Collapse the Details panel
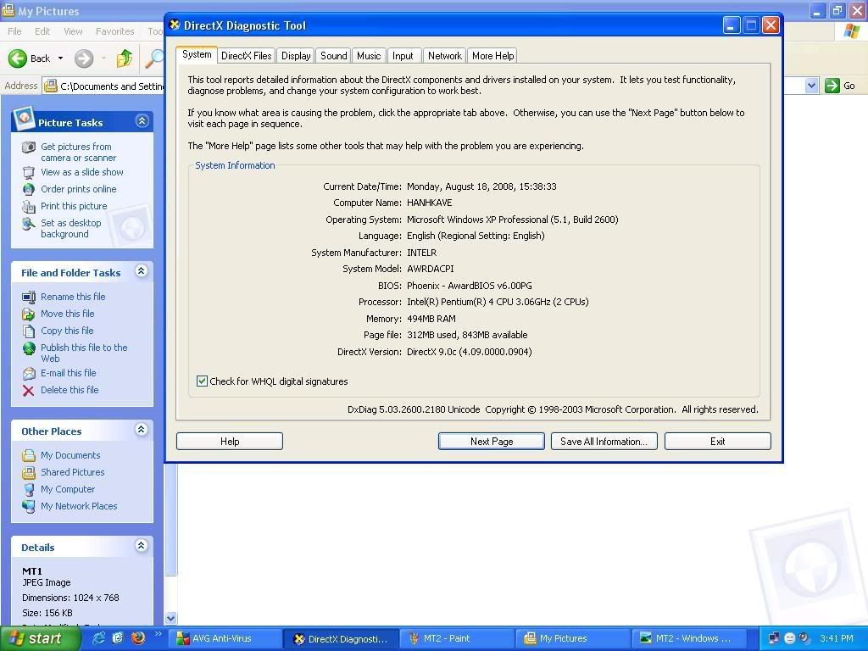Viewport: 868px width, 651px height. [142, 546]
